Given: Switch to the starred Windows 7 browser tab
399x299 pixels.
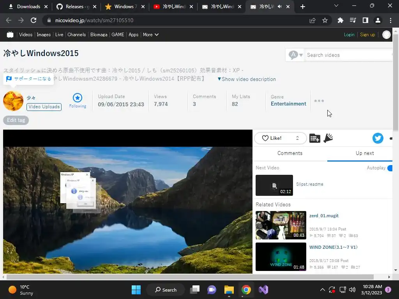Looking at the screenshot, I should 125,7.
